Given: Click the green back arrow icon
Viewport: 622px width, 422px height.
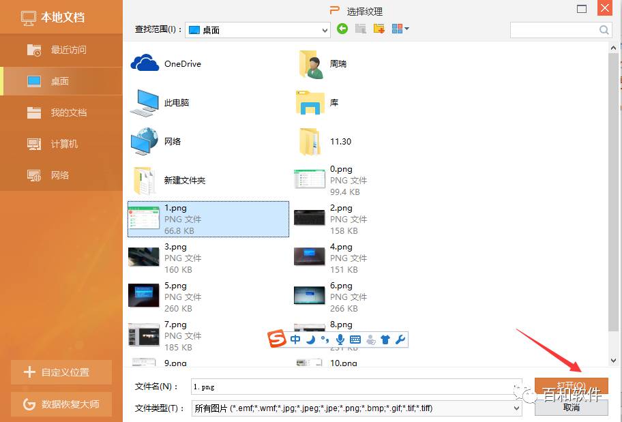Looking at the screenshot, I should point(342,29).
